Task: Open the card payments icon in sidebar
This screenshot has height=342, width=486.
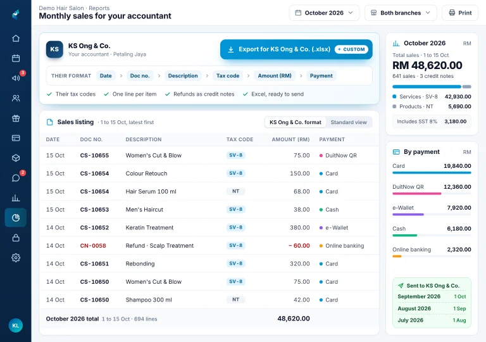Action: [16, 138]
